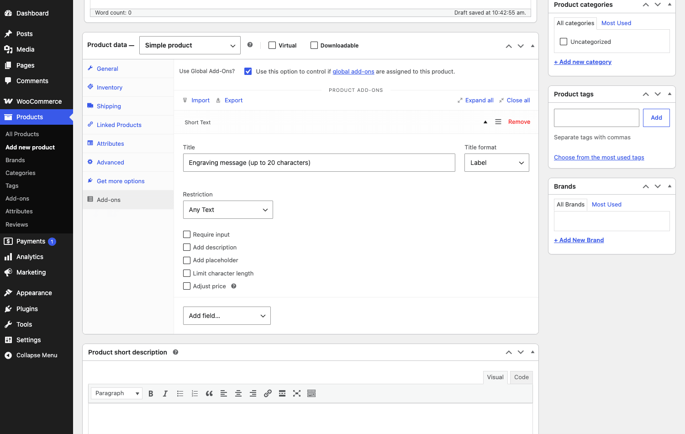Click the Plugins icon in the sidebar
The image size is (685, 434).
[x=8, y=309]
